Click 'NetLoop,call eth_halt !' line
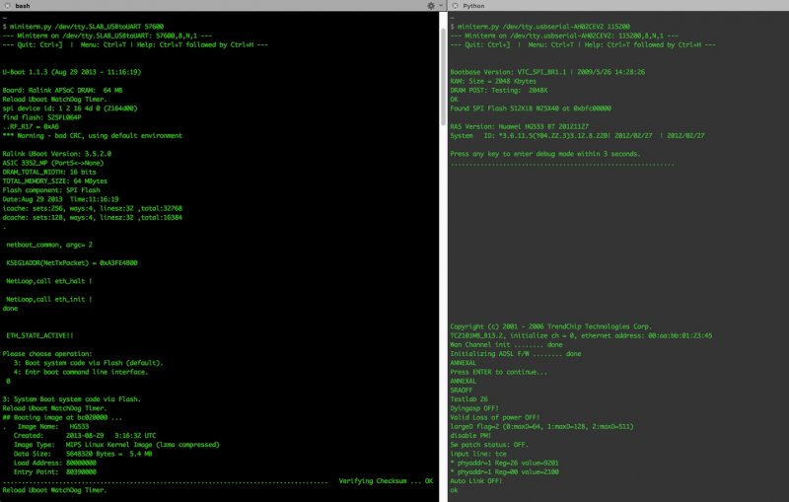Screen dimensions: 789x502 coord(49,281)
